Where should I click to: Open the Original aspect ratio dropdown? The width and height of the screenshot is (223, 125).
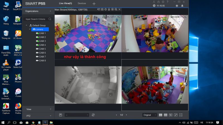(150, 115)
